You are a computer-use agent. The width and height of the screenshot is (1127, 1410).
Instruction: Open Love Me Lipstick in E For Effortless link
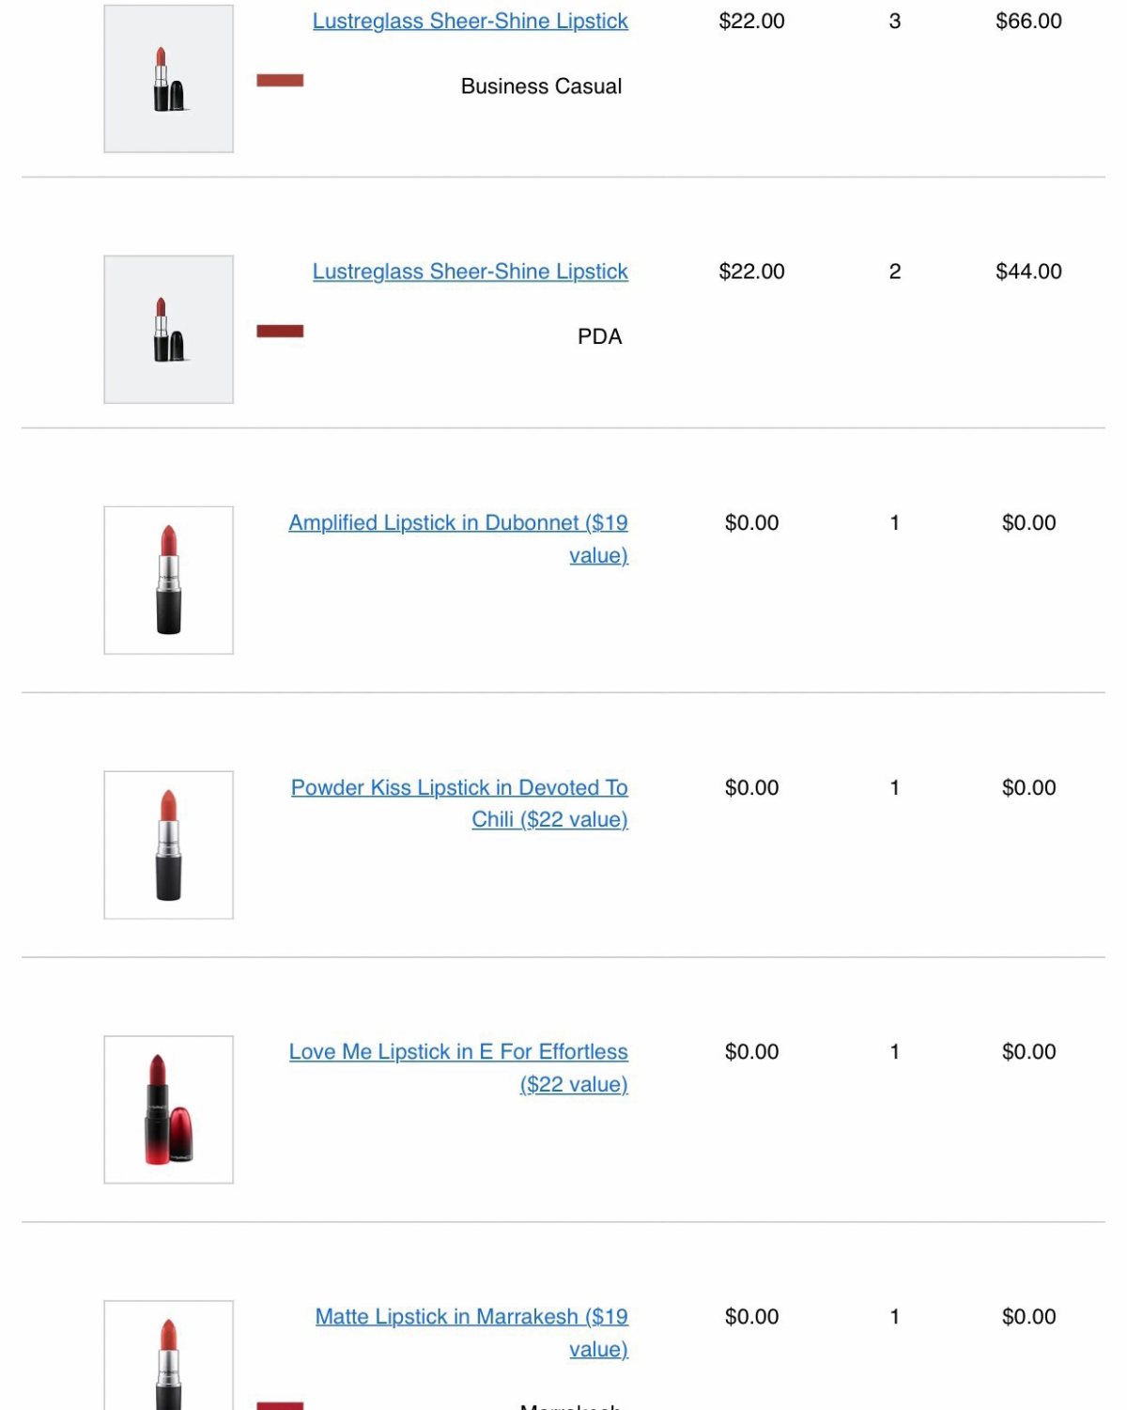click(458, 1068)
